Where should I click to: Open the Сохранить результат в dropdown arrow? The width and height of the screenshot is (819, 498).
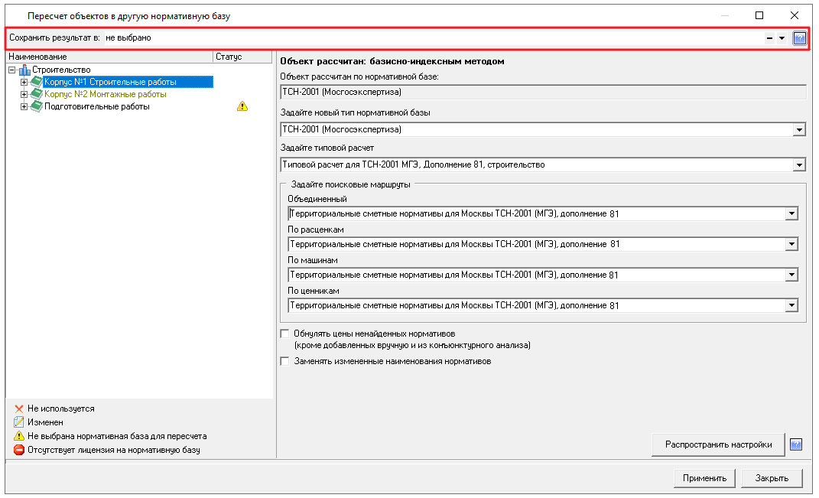(782, 38)
